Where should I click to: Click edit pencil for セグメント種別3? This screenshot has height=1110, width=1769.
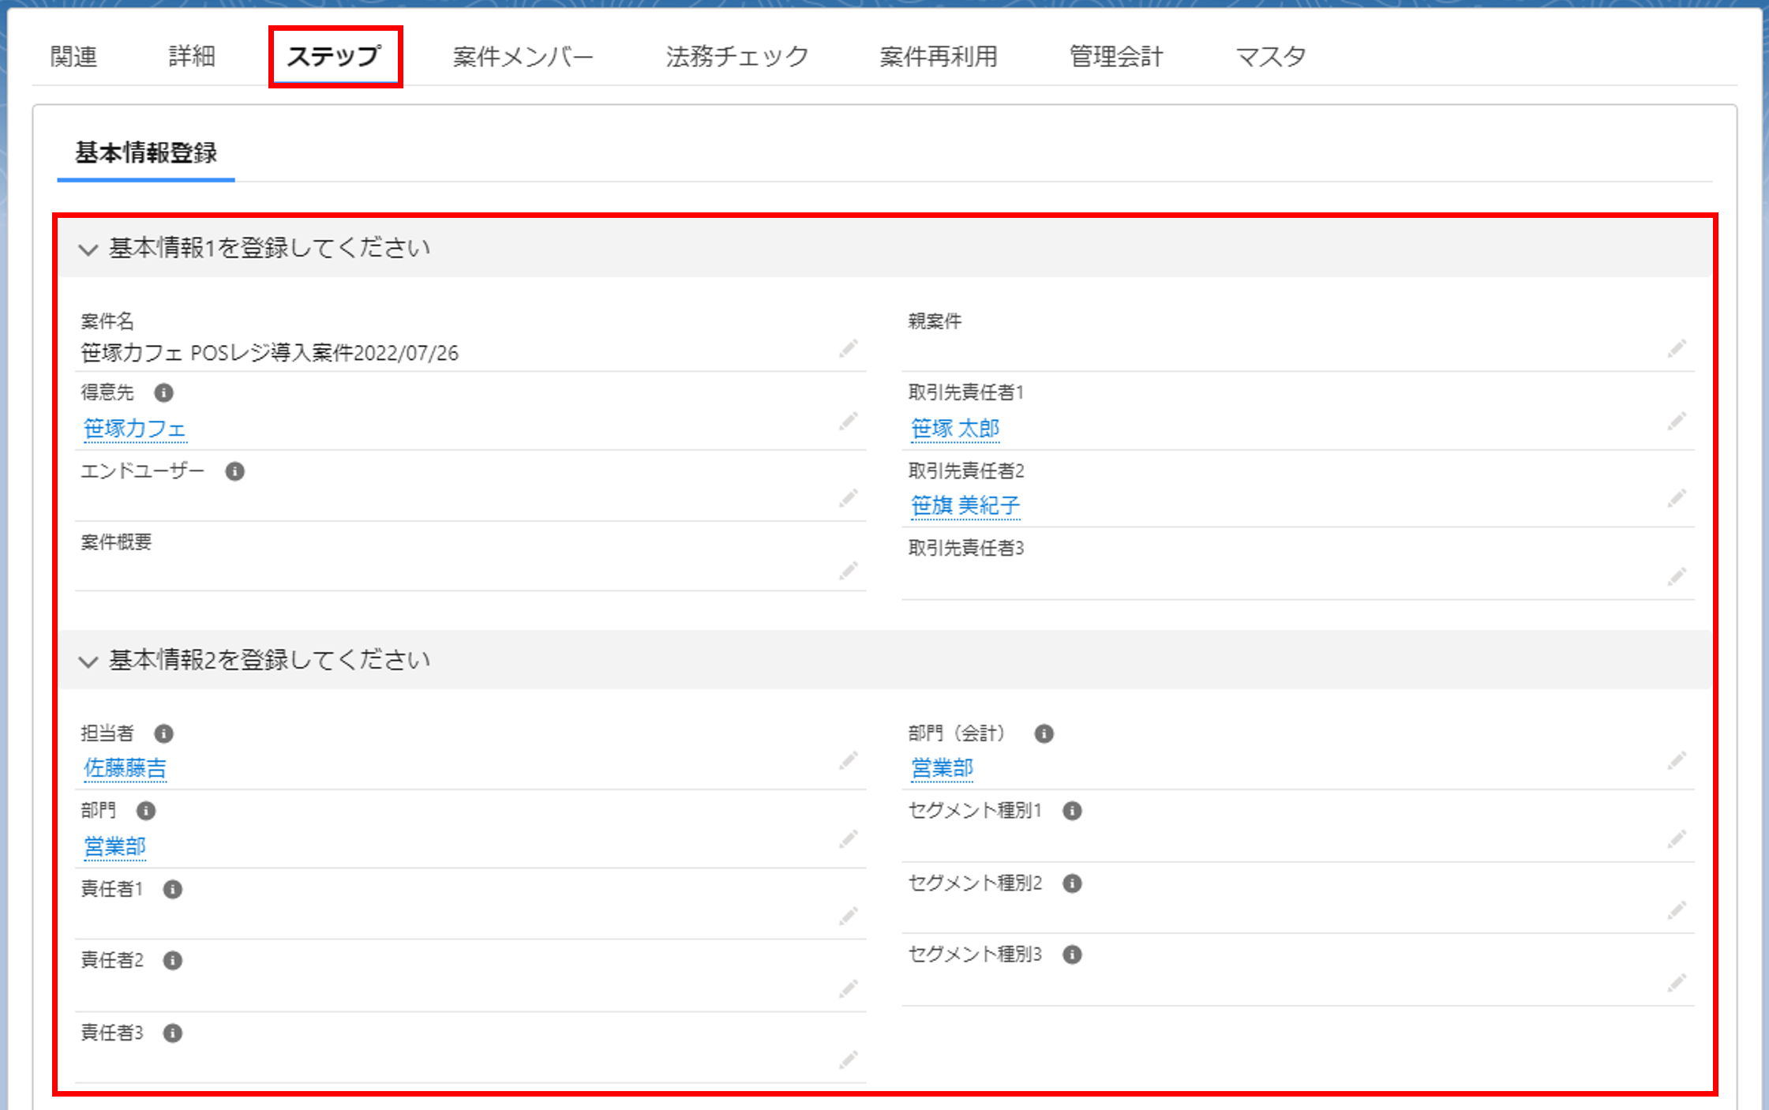coord(1677,983)
